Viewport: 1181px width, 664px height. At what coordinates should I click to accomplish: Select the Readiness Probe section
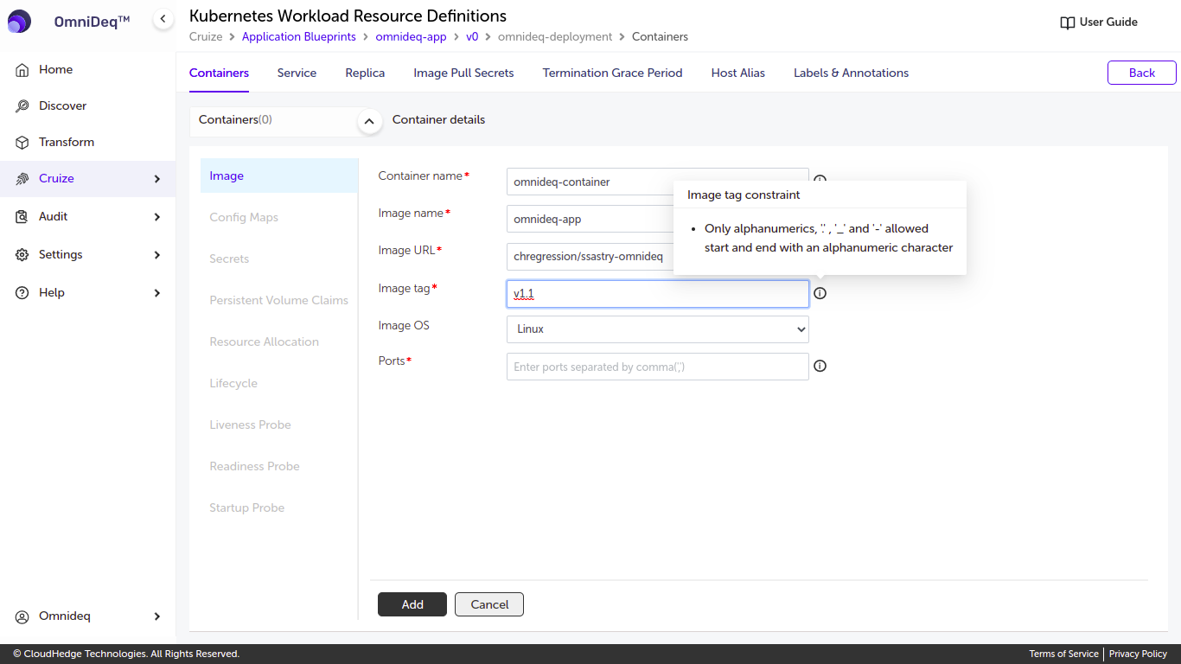pos(279,466)
